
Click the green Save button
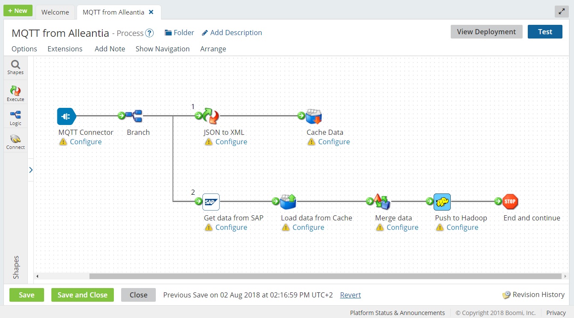point(27,295)
